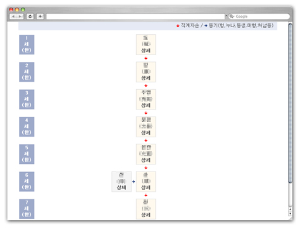The image size is (307, 236).
Task: Open 상세 link in generation 3 box
Action: coord(146,106)
